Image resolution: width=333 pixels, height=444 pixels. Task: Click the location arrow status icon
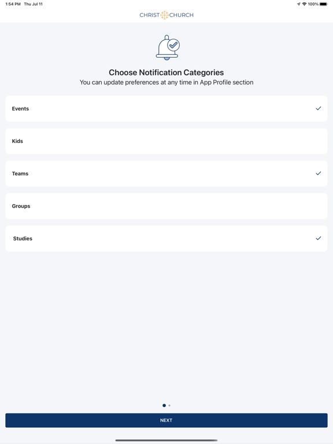coord(299,4)
